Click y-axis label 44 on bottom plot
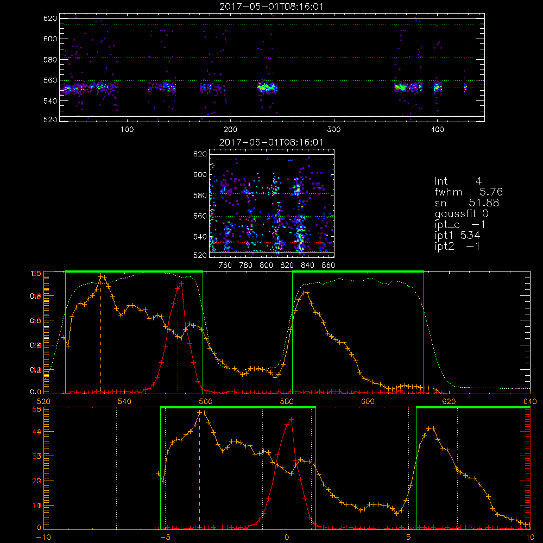 tap(37, 432)
